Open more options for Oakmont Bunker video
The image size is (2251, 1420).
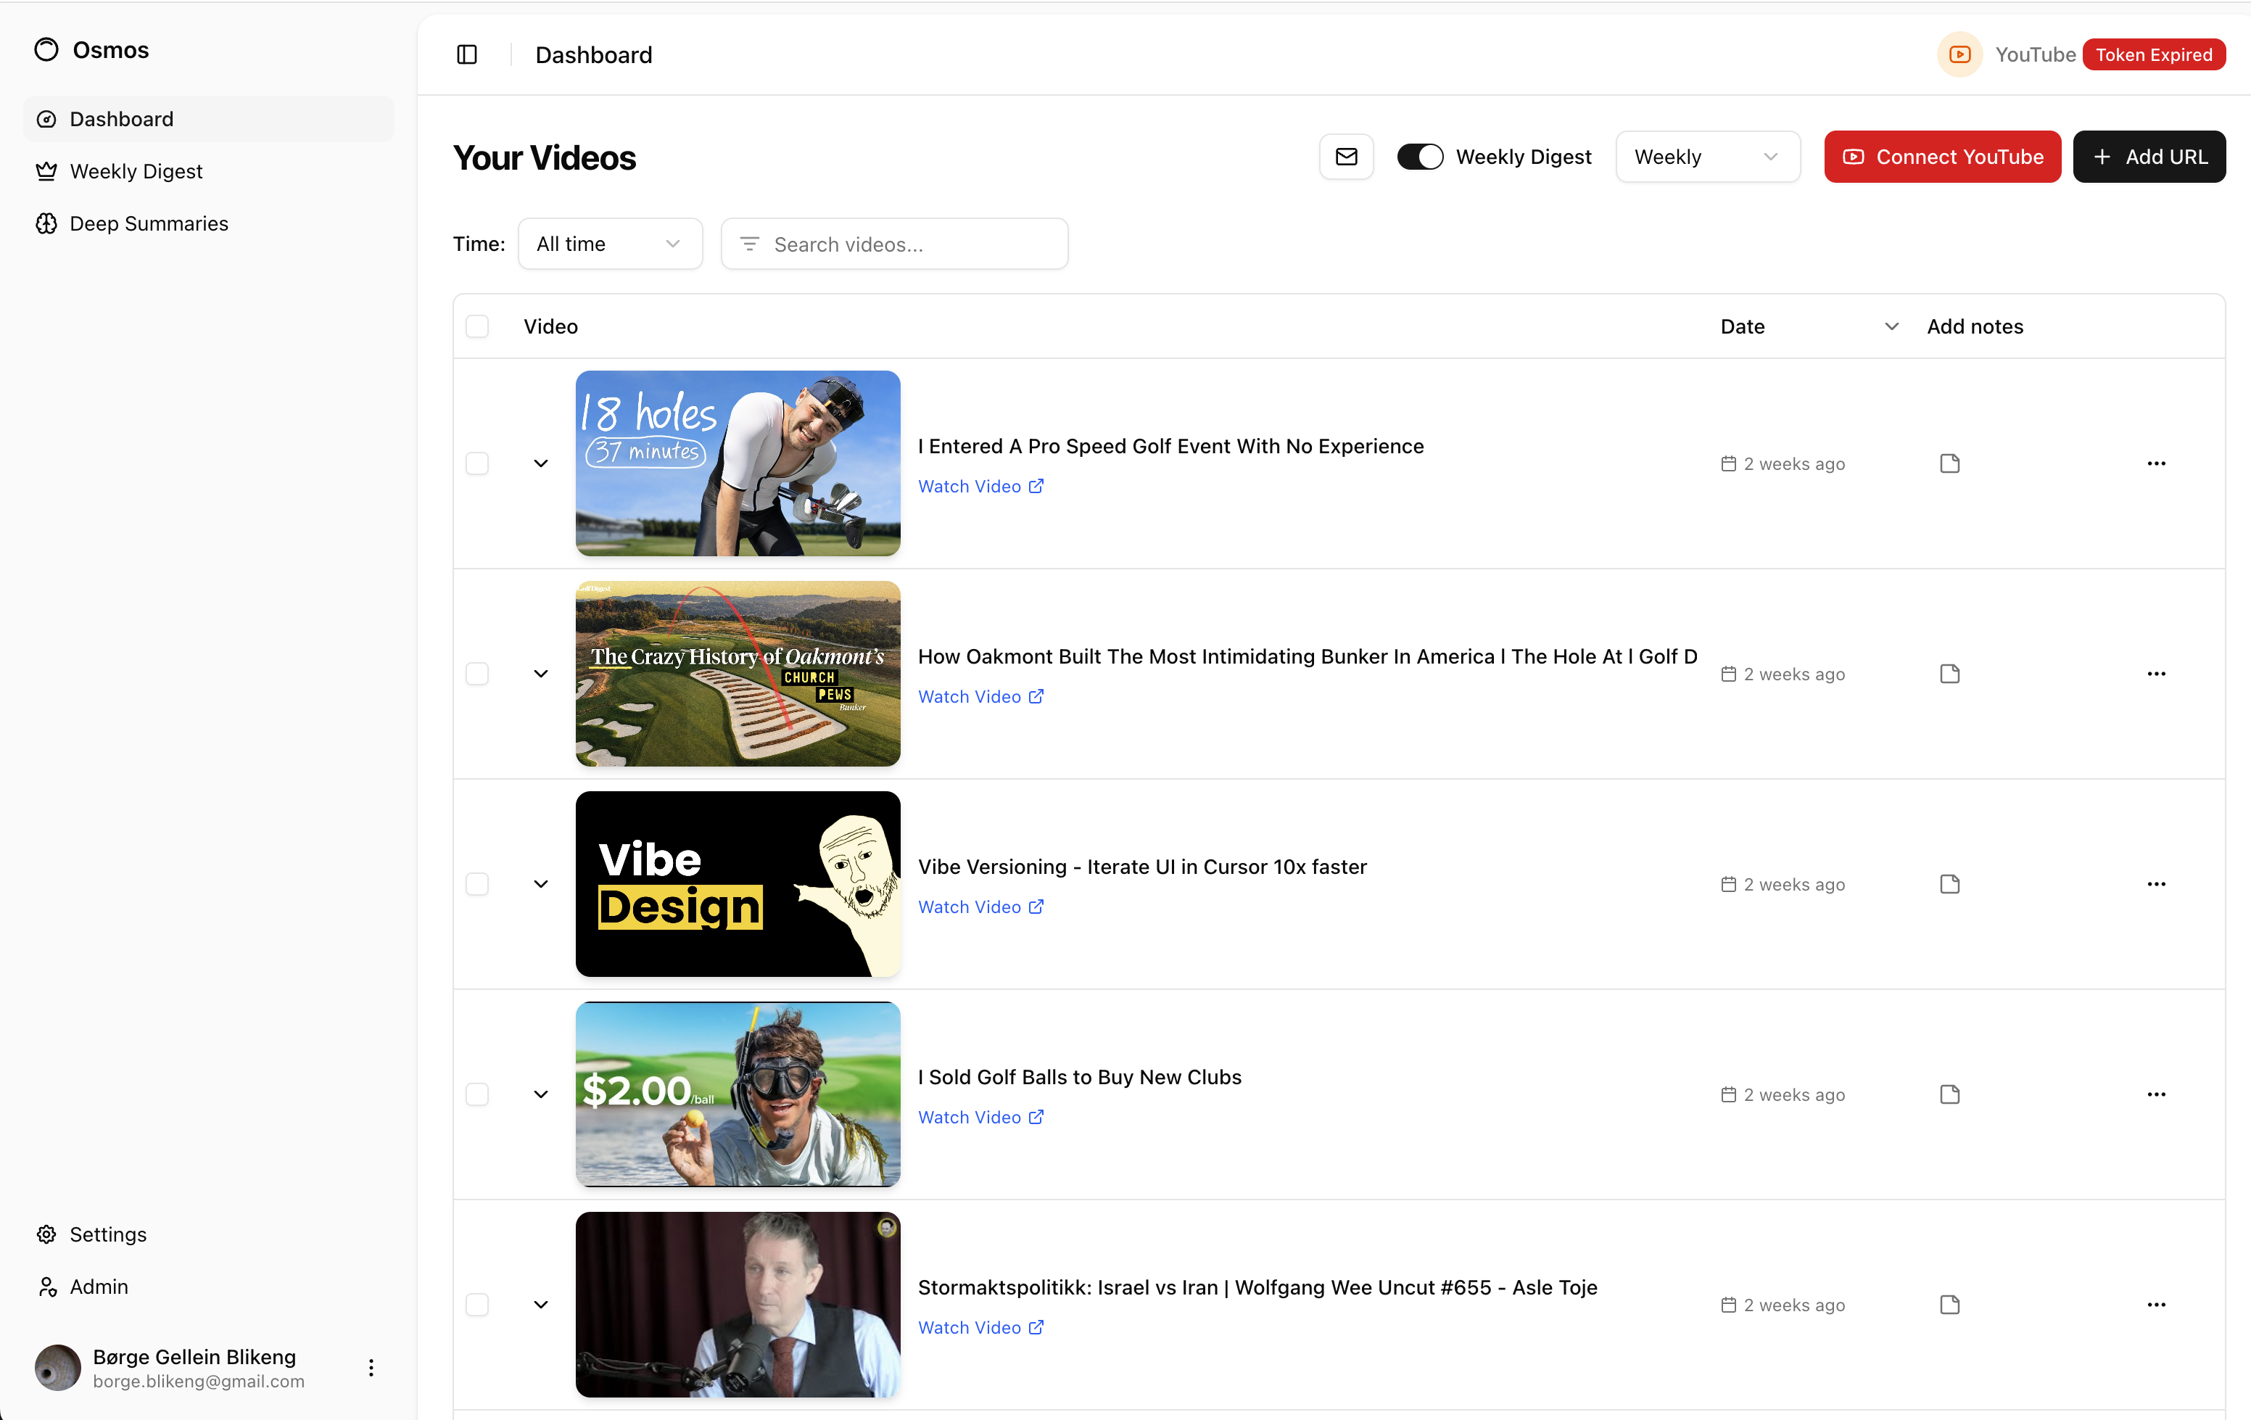[2157, 674]
